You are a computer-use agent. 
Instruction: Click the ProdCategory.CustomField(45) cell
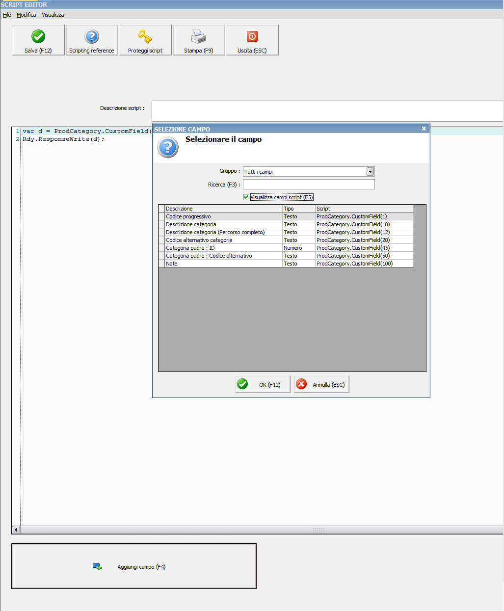[365, 248]
